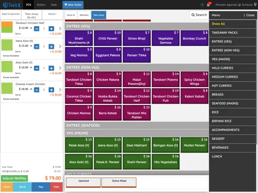Decrease Jeera Aloo quantity with minus

[36, 47]
